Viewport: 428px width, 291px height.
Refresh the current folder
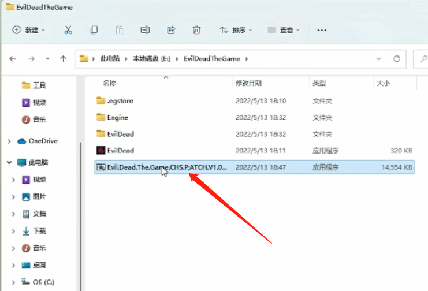[397, 59]
